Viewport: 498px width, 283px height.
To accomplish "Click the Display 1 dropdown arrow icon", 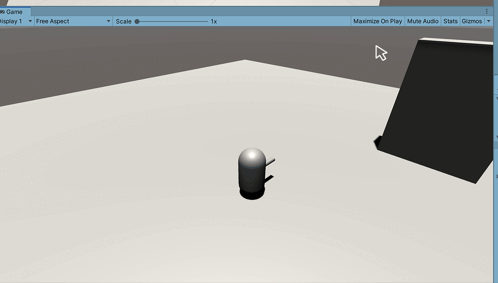I will tap(30, 21).
